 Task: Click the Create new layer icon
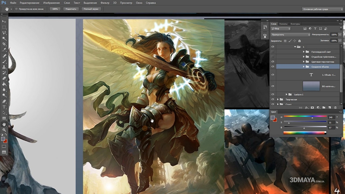(330, 108)
